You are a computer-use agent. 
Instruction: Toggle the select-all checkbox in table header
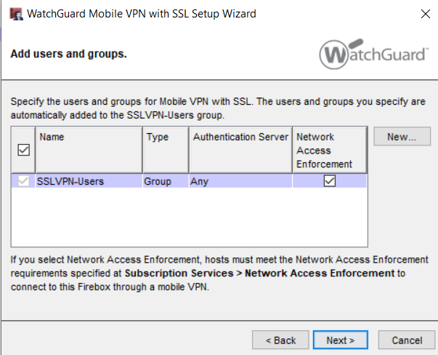23,150
